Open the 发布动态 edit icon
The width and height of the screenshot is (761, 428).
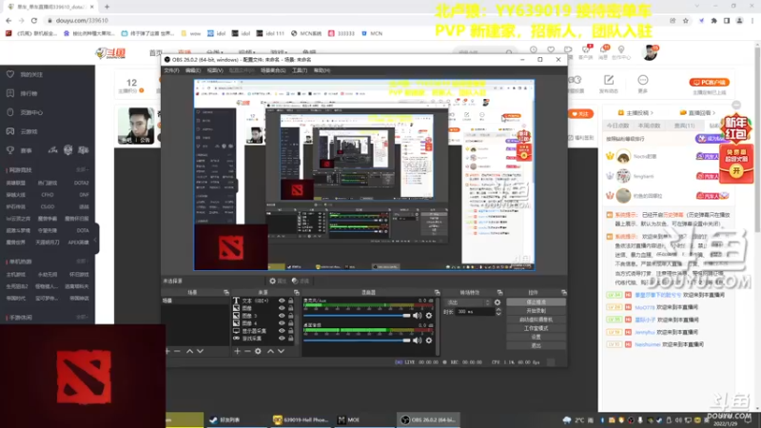[x=609, y=80]
